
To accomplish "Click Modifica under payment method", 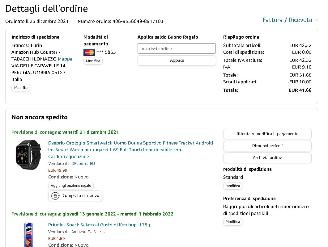I will pyautogui.click(x=93, y=61).
